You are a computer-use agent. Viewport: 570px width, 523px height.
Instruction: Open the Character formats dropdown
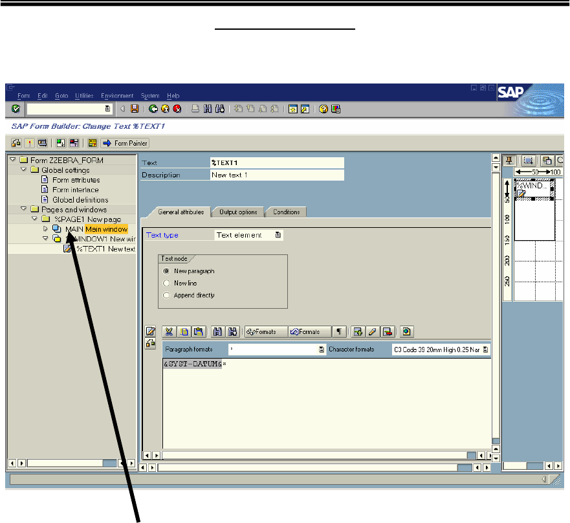(485, 350)
